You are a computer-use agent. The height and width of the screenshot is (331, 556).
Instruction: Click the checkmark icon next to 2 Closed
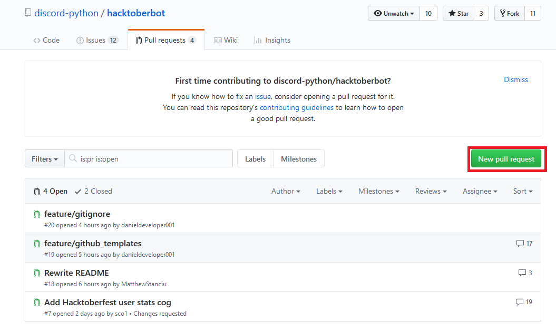(78, 192)
